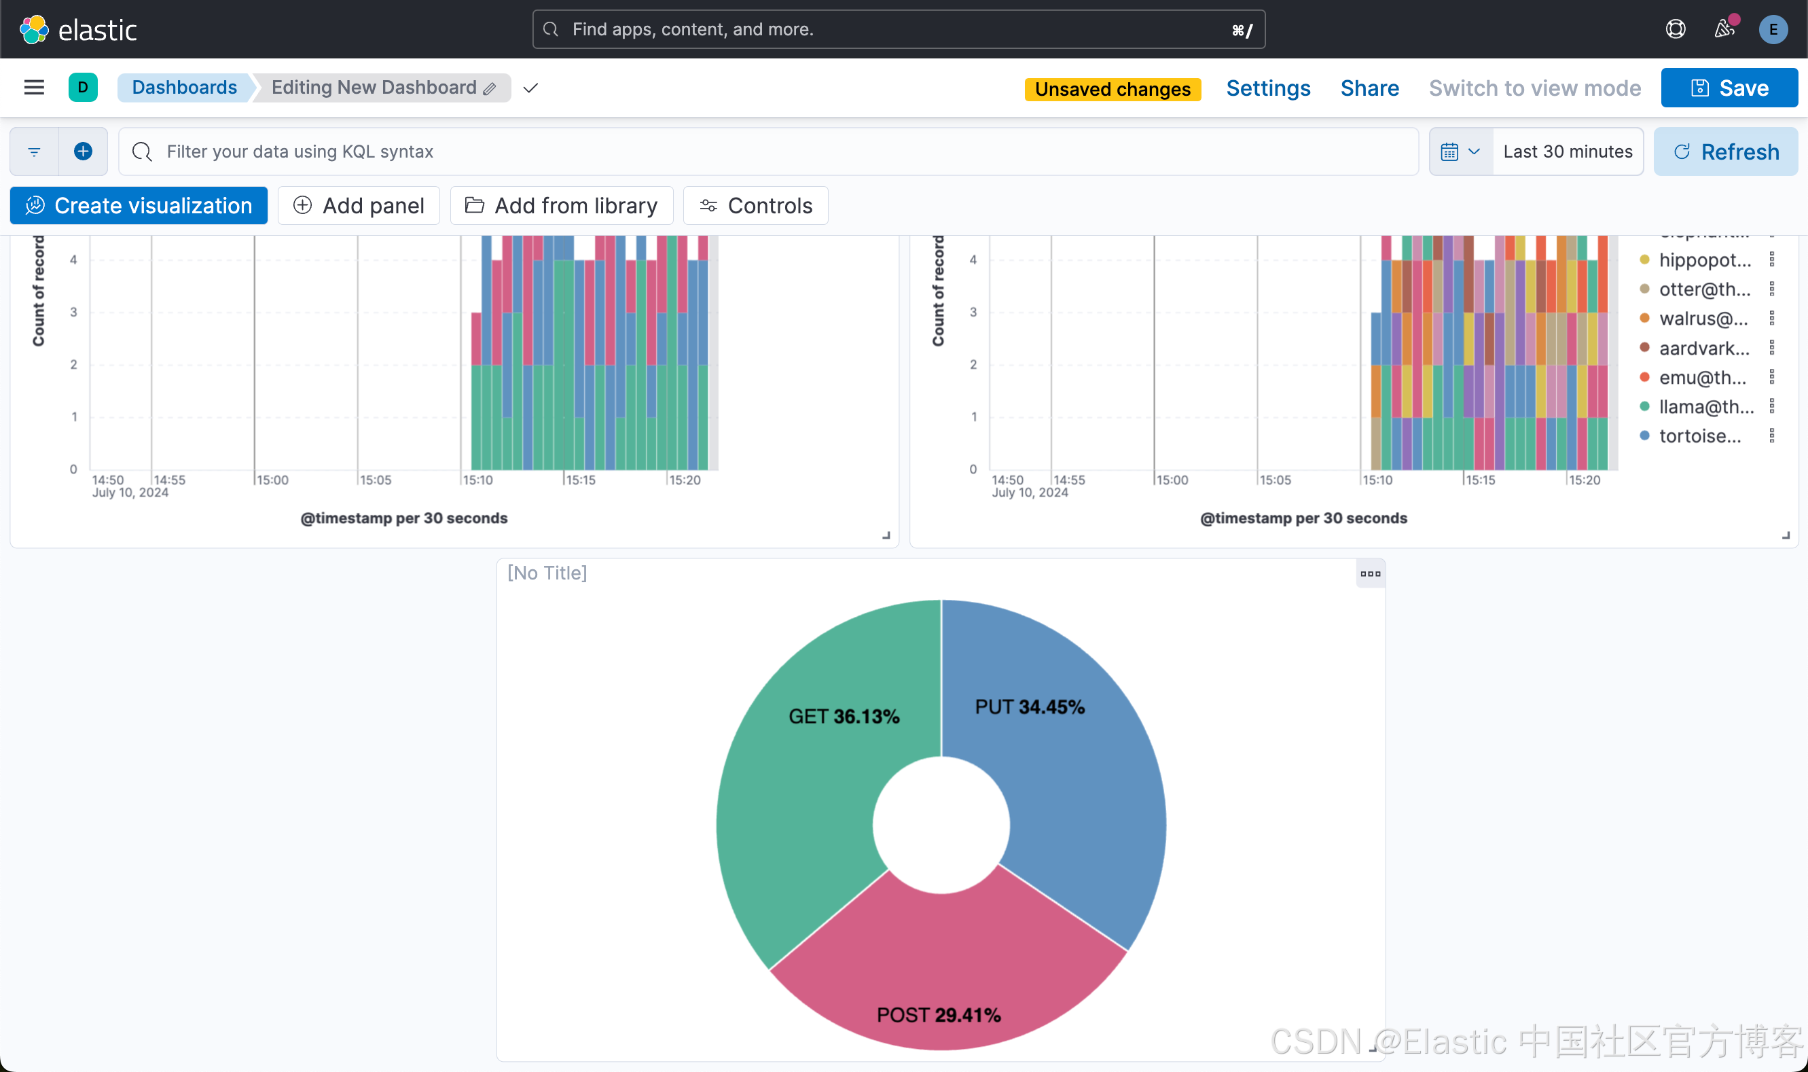Toggle tortoise... series in legend

click(x=1700, y=435)
